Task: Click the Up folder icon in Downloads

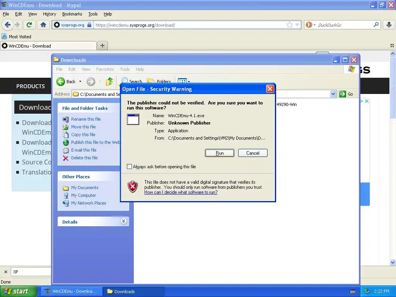Action: point(109,82)
